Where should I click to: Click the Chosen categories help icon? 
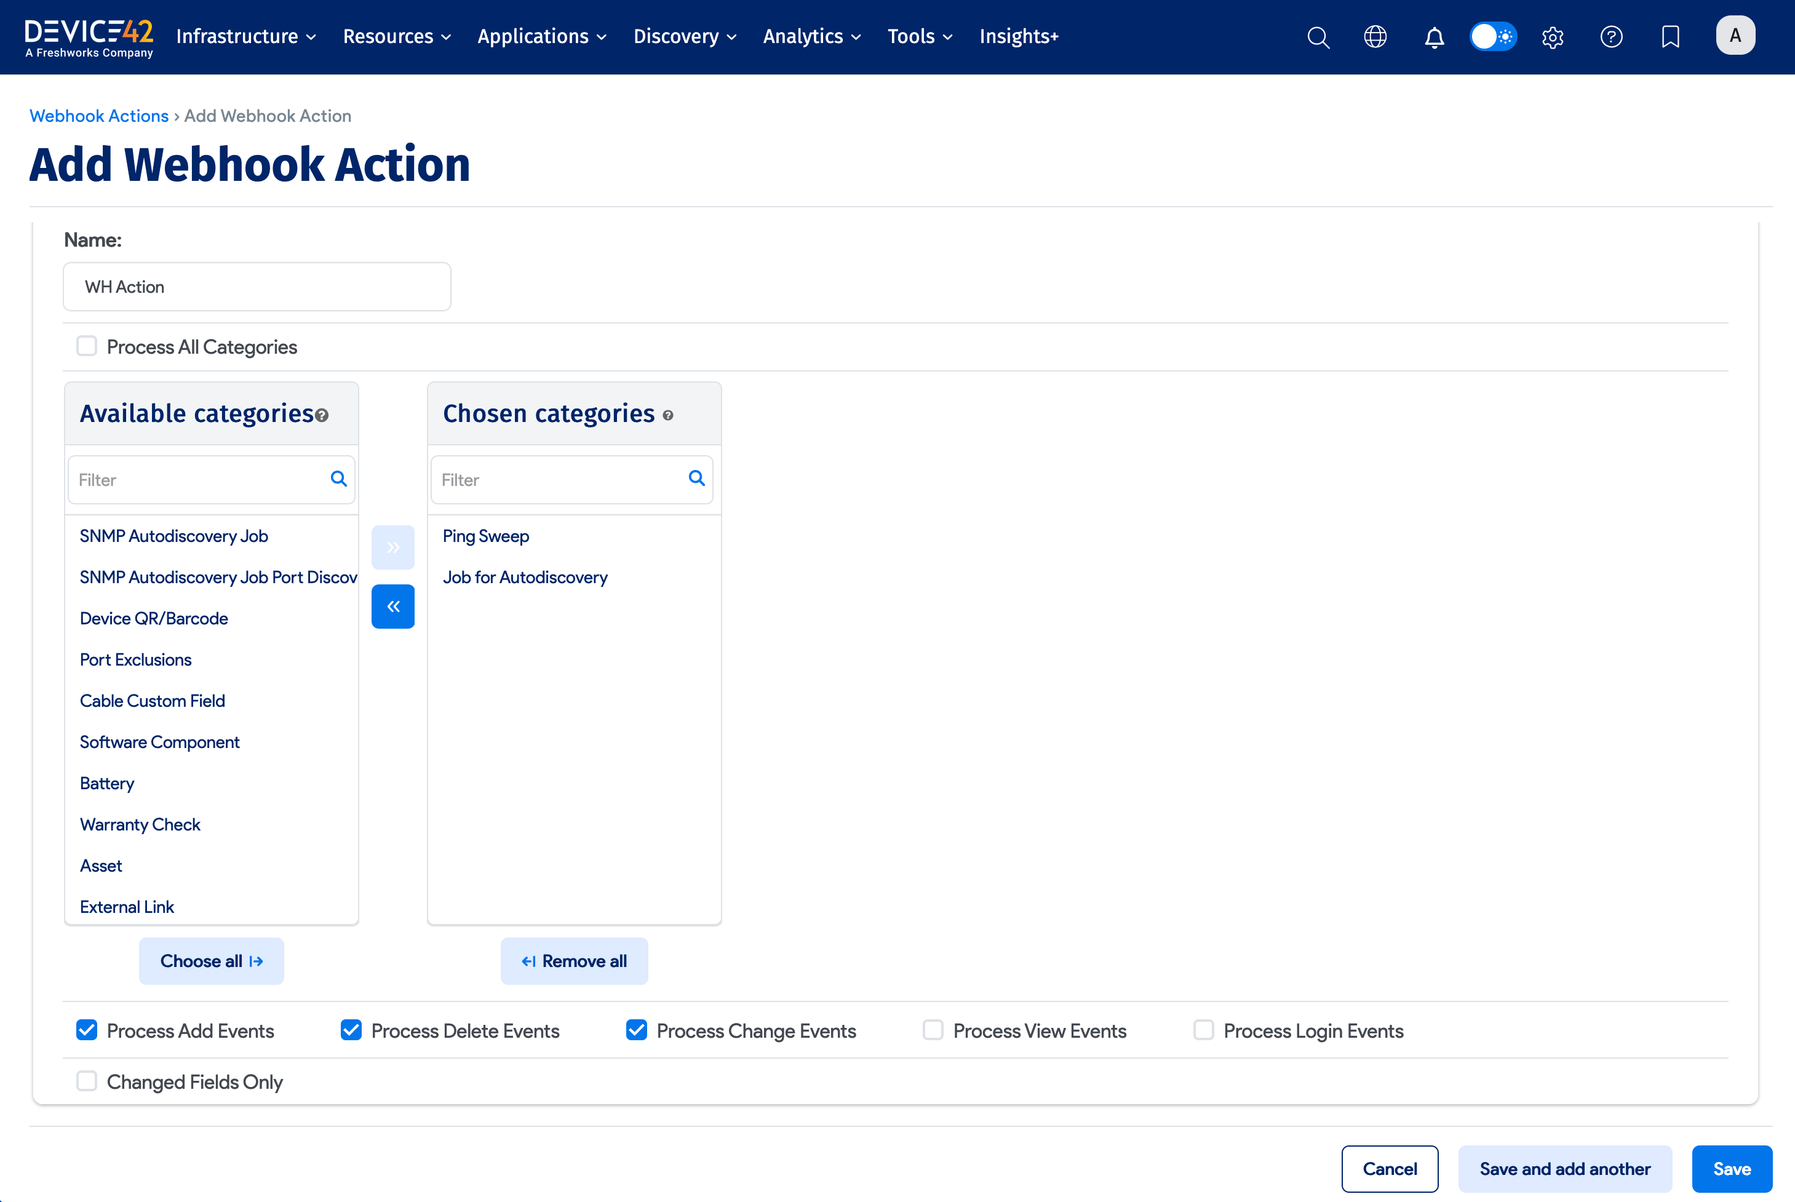(x=668, y=415)
